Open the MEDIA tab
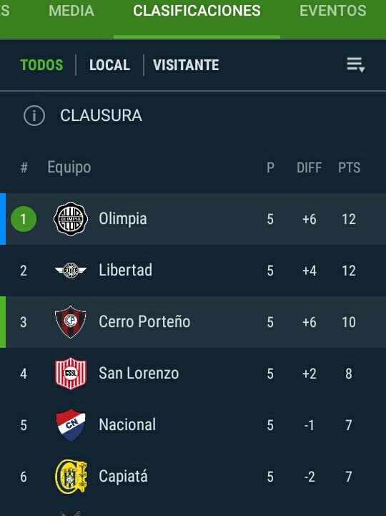The height and width of the screenshot is (516, 386). [x=71, y=11]
